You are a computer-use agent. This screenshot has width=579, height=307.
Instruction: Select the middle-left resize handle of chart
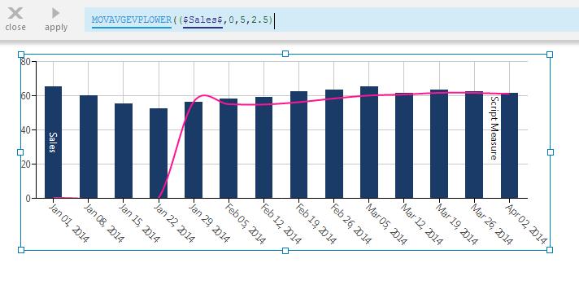20,152
